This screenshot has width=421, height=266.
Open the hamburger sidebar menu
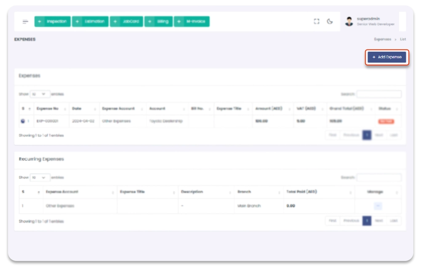click(x=25, y=22)
